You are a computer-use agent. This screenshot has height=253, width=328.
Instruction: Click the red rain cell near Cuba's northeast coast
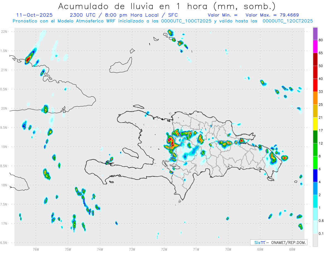pyautogui.click(x=28, y=58)
